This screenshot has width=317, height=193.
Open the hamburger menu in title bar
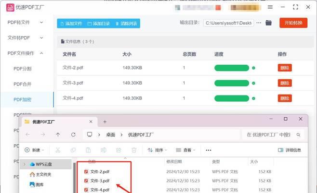point(270,7)
